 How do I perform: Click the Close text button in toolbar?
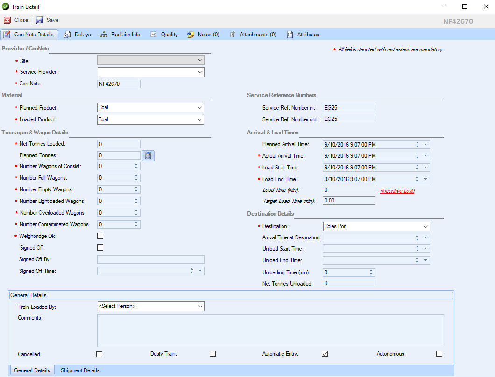(x=21, y=20)
